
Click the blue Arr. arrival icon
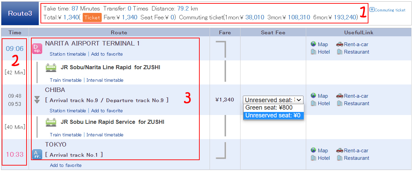point(37,154)
